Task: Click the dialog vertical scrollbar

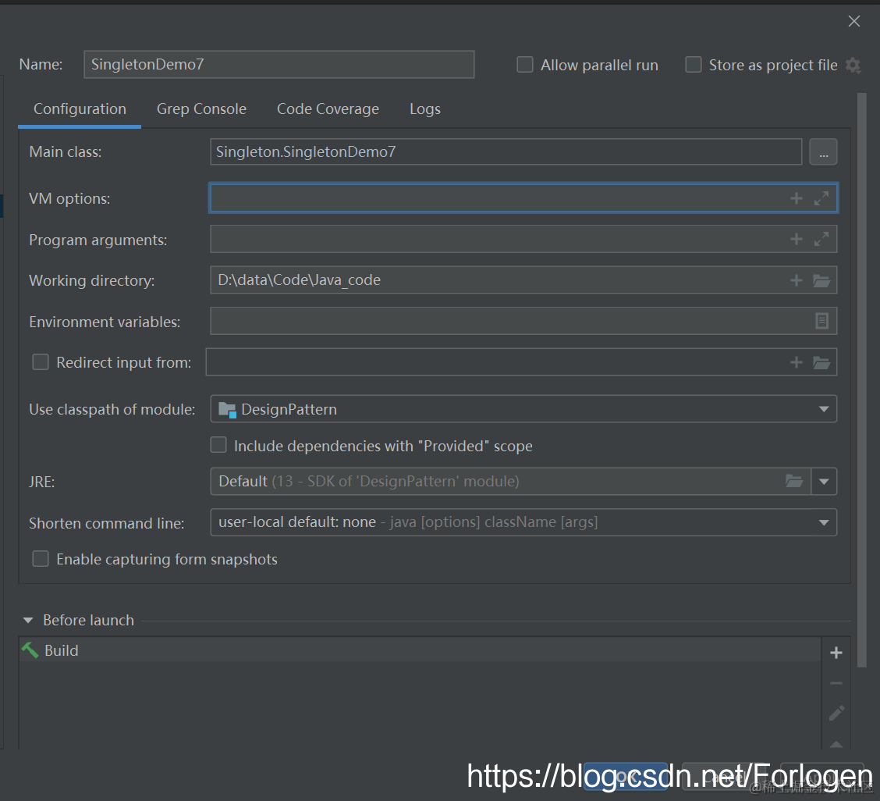Action: (x=862, y=379)
